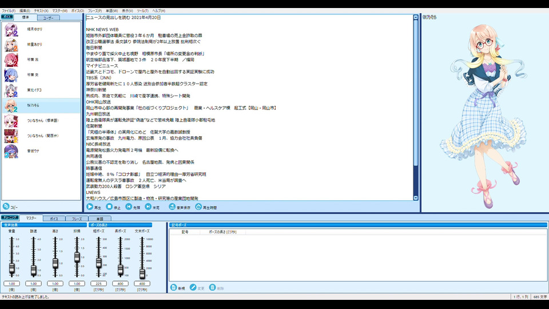Click the 音量 value field

pyautogui.click(x=11, y=283)
